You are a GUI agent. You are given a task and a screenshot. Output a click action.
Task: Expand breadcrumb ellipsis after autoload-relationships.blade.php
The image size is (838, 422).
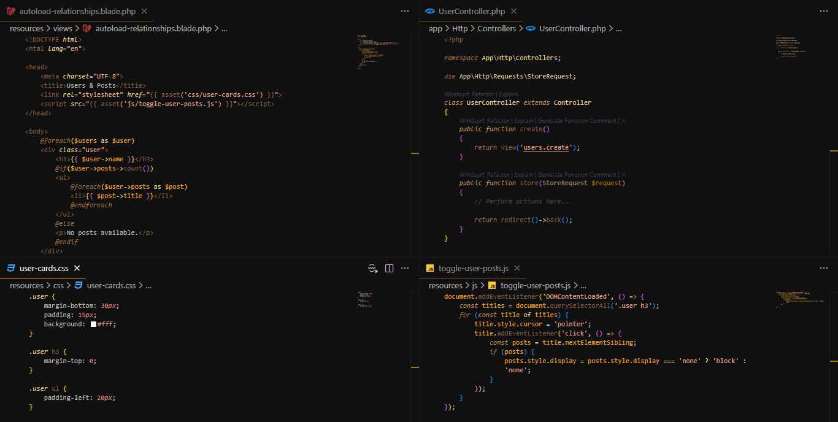pos(224,28)
